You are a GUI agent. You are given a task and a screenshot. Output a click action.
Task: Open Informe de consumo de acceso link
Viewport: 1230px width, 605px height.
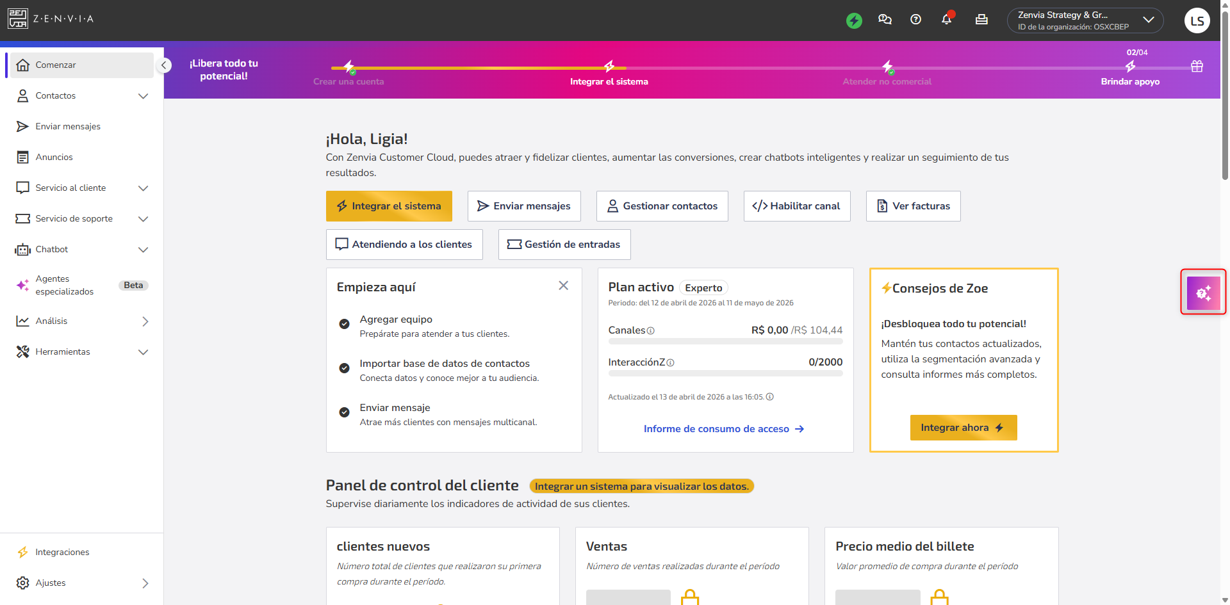click(724, 429)
